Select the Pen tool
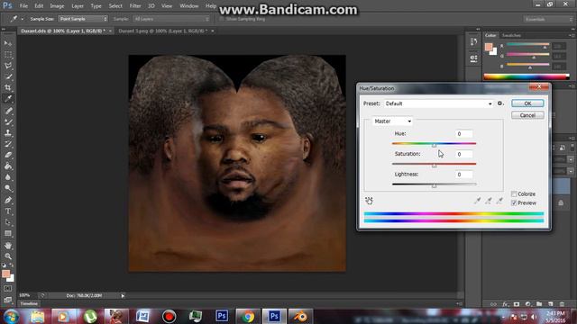Screen dimensions: 577x324 8,200
